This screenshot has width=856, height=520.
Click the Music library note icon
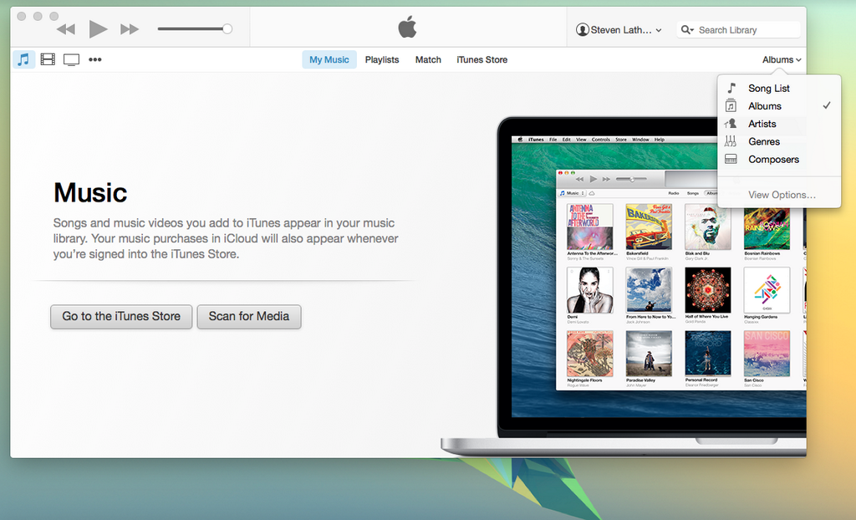click(x=23, y=59)
